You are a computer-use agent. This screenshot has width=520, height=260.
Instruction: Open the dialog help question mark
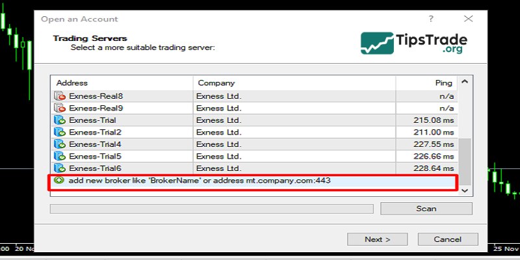point(432,19)
